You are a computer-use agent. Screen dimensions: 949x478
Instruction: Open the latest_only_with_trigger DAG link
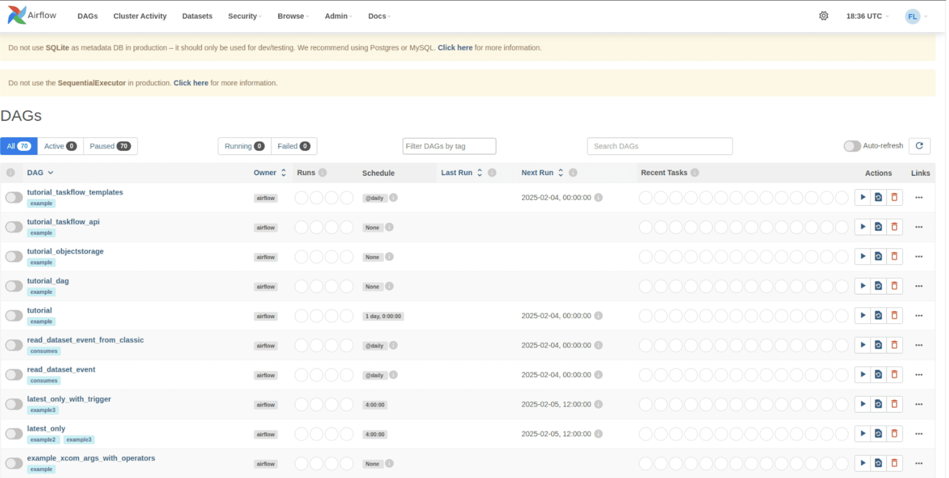[69, 399]
